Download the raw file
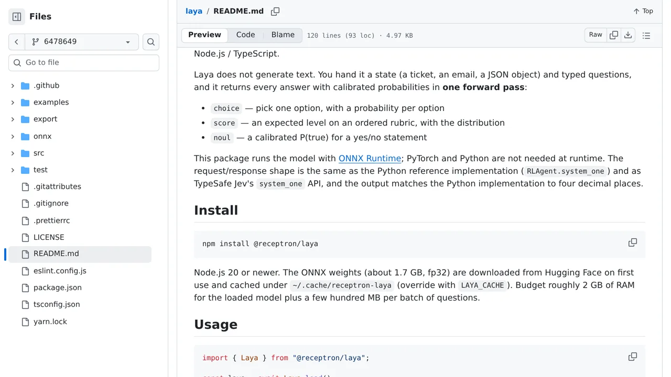 tap(628, 35)
